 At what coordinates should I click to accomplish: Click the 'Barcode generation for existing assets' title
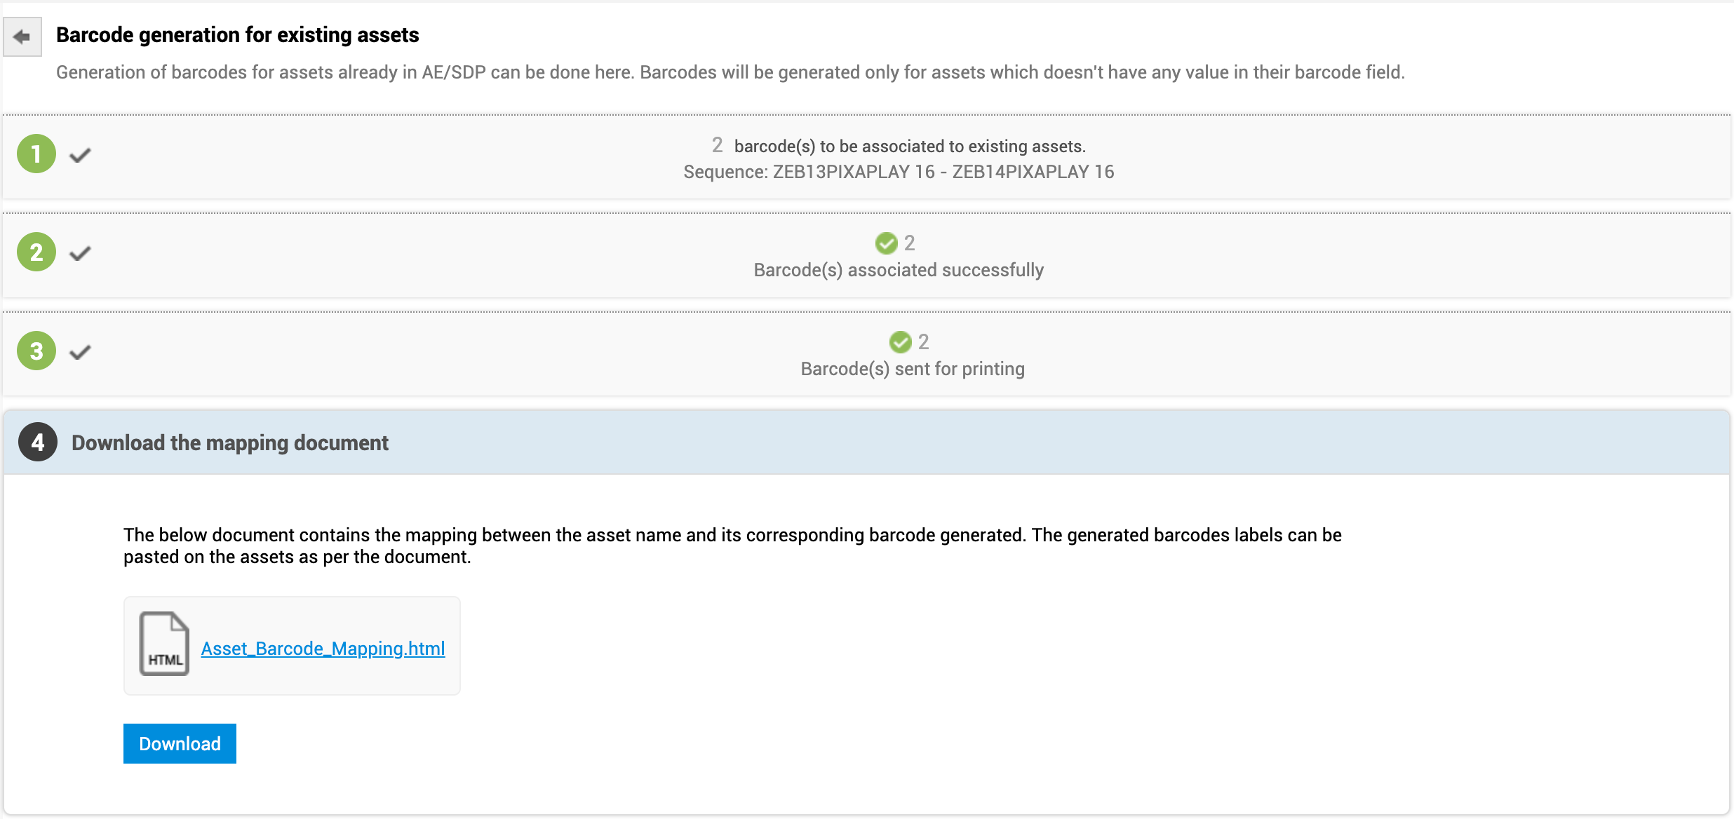[237, 35]
